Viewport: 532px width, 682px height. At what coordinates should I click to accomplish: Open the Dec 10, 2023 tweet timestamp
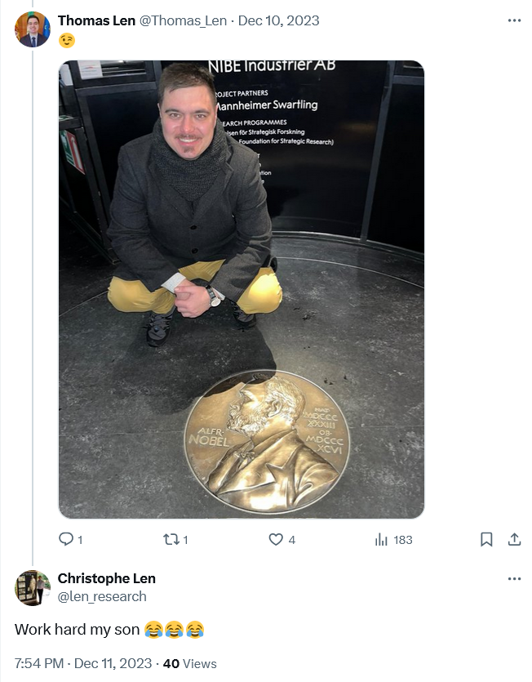[x=278, y=20]
